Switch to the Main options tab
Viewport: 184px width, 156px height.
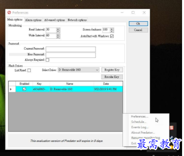click(15, 20)
